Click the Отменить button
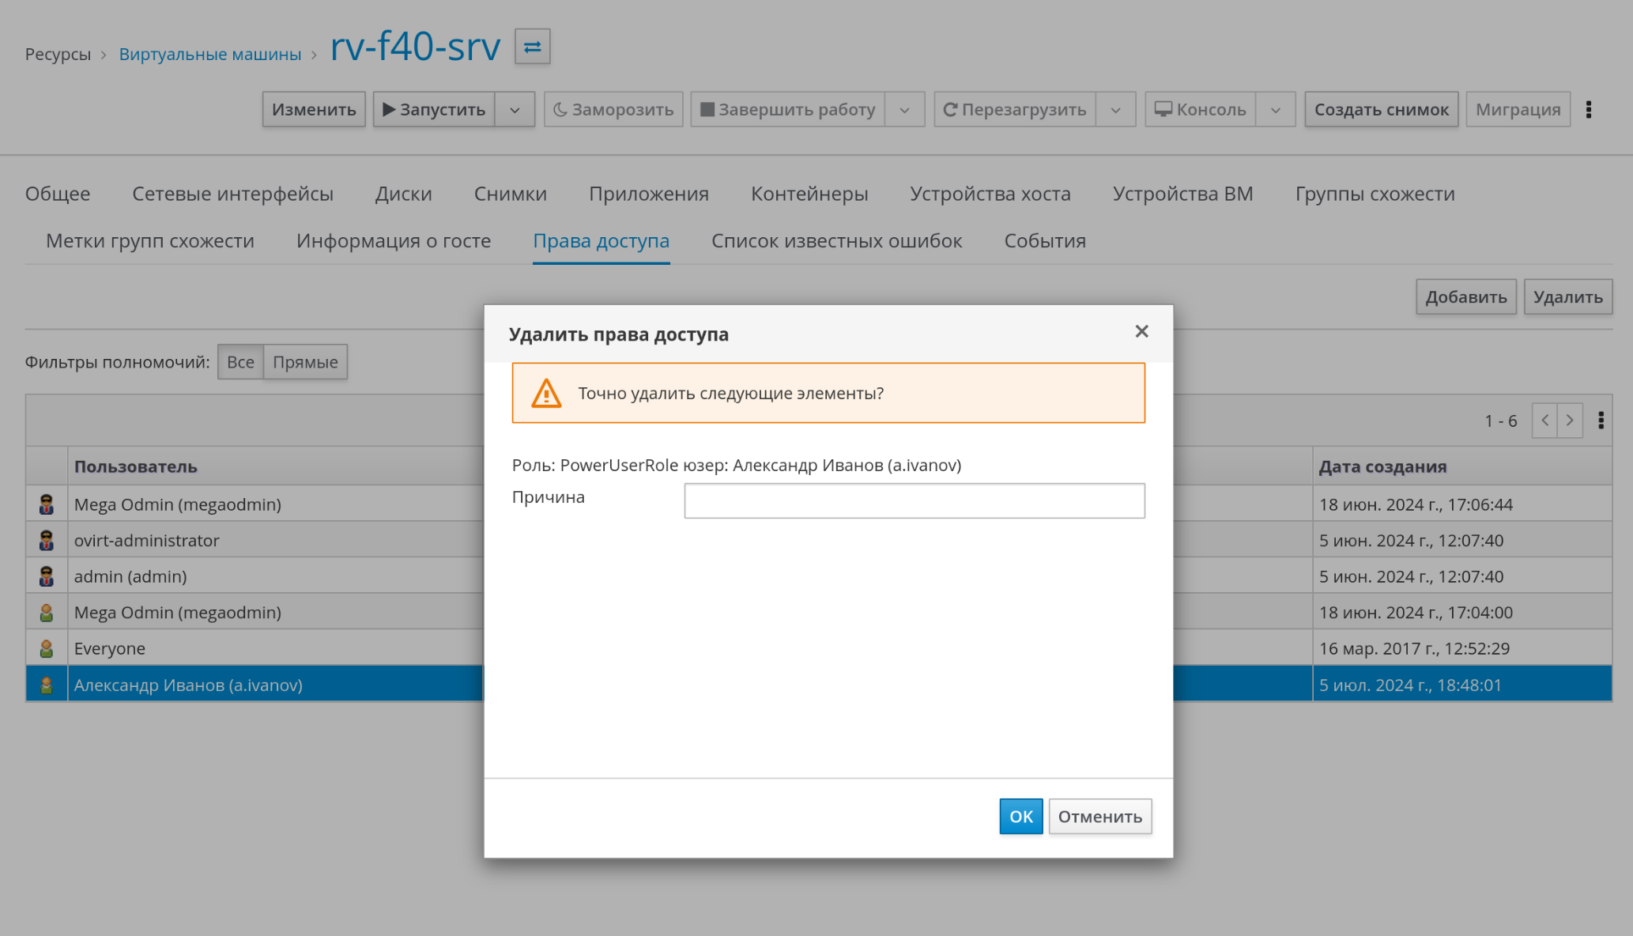This screenshot has width=1633, height=936. 1099,817
